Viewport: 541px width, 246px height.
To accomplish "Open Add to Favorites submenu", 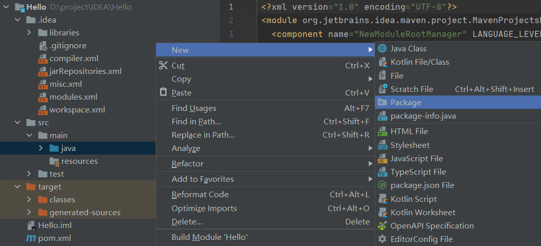I will 265,179.
